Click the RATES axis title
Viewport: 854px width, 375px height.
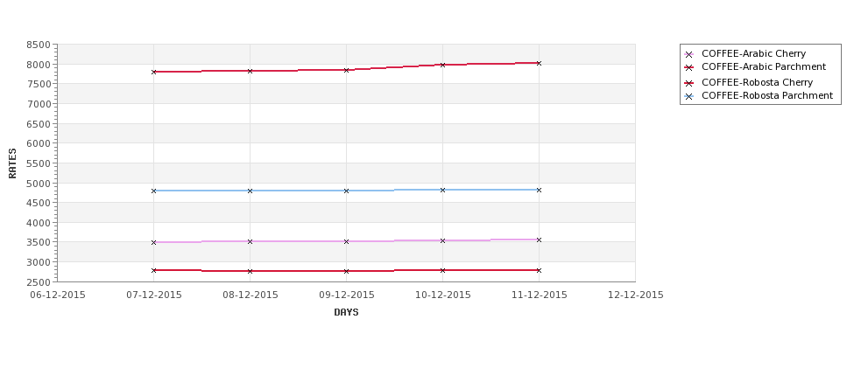12,163
